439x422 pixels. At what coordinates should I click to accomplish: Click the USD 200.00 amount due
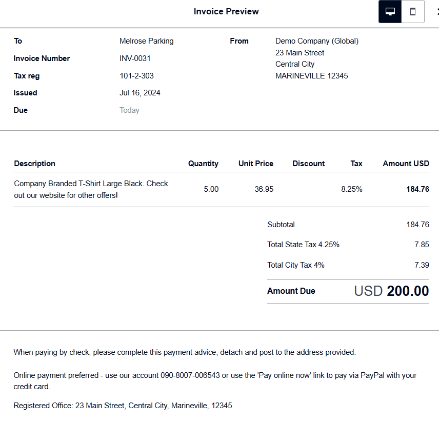pos(391,291)
